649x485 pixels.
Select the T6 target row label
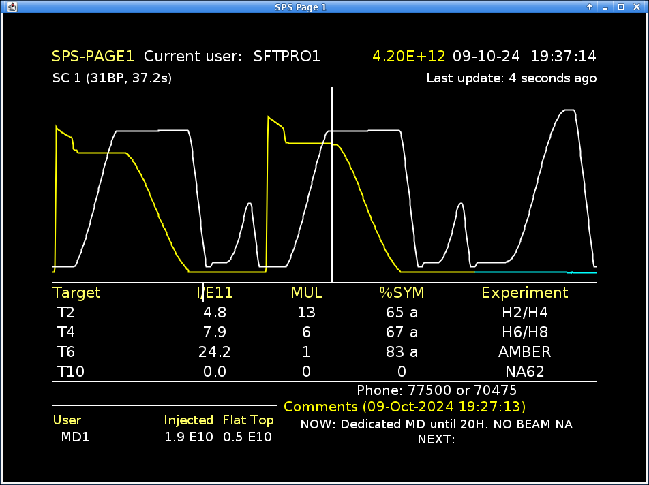[x=66, y=352]
